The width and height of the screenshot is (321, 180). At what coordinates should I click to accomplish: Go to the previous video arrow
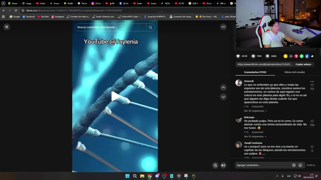[223, 87]
